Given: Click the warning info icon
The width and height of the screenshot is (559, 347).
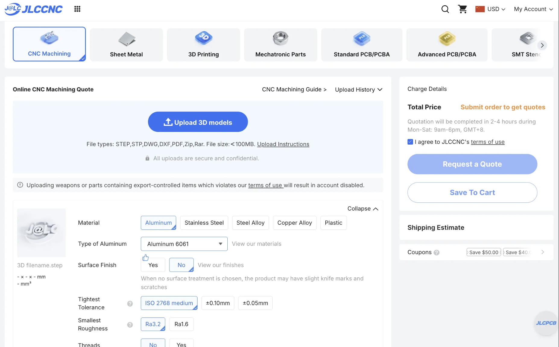Looking at the screenshot, I should 20,185.
